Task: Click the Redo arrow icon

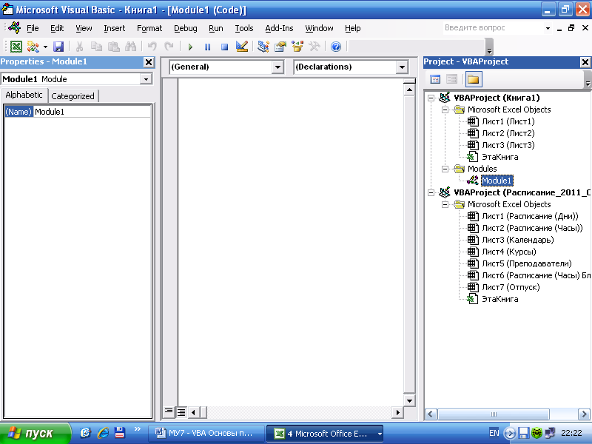Action: pyautogui.click(x=169, y=47)
